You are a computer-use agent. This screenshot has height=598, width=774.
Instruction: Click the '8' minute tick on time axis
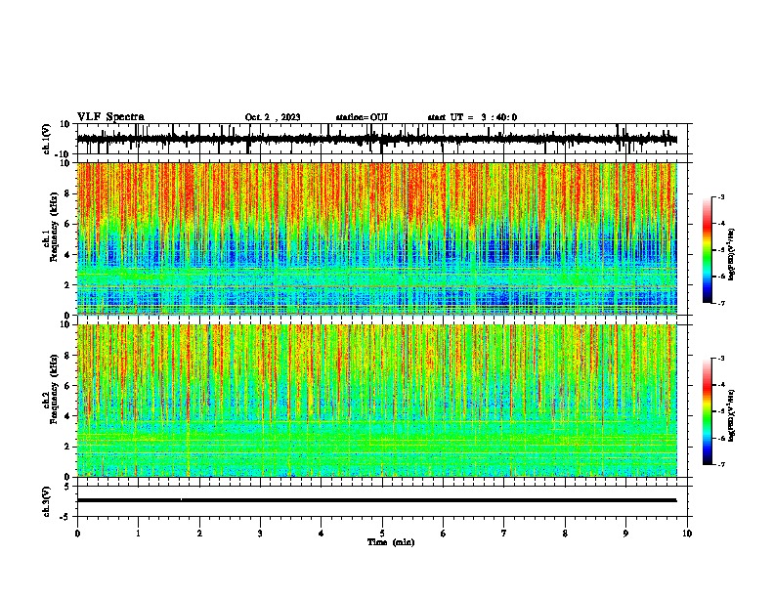[565, 534]
